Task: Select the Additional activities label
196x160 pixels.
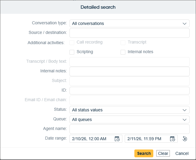Action: 46,43
